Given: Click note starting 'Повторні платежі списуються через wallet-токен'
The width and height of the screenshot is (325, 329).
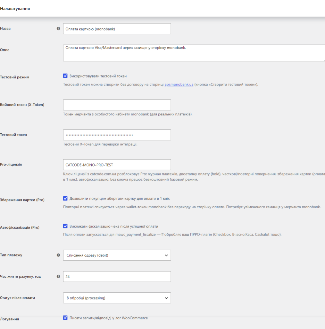Looking at the screenshot, I should tap(192, 207).
